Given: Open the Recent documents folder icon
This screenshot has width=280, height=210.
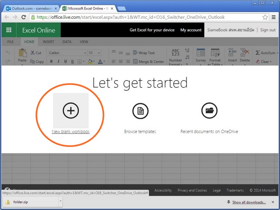Looking at the screenshot, I should [209, 111].
